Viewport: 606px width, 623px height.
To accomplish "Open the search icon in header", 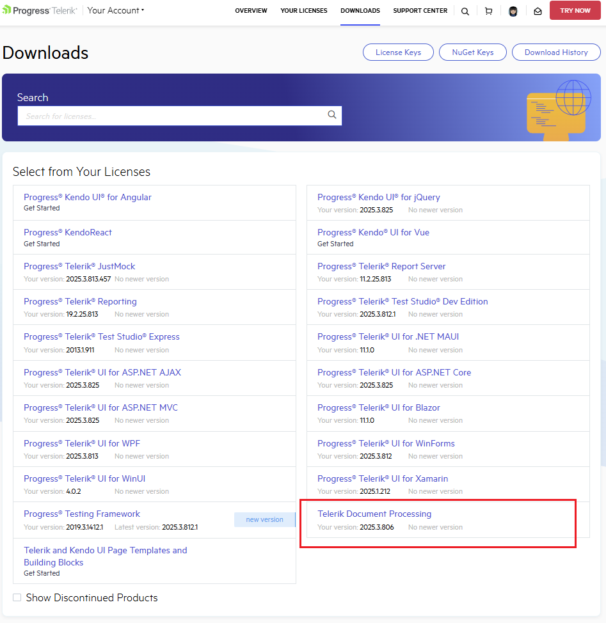I will [465, 11].
